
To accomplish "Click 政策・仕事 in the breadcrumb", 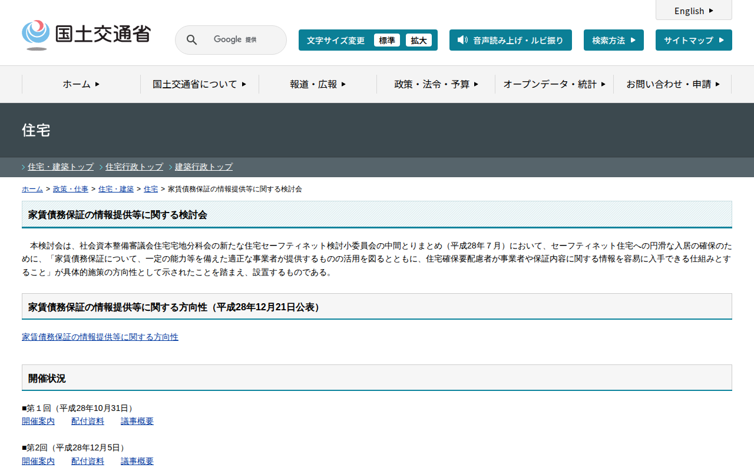I will click(x=71, y=189).
